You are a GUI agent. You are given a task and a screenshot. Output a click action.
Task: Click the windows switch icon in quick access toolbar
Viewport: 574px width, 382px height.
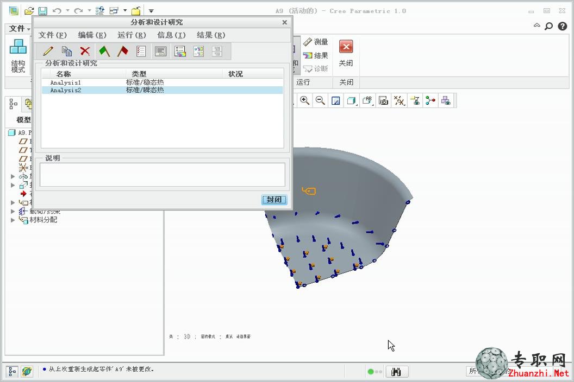click(x=114, y=11)
